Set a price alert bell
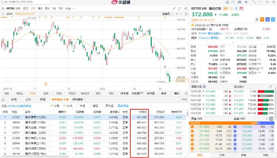This screenshot has width=277, height=158. click(x=257, y=20)
